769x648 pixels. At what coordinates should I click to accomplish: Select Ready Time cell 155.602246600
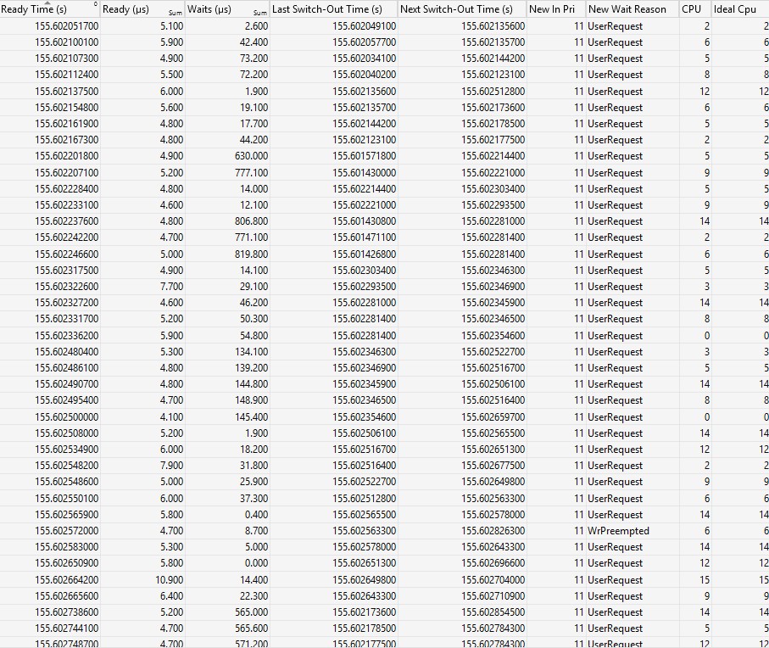point(67,254)
